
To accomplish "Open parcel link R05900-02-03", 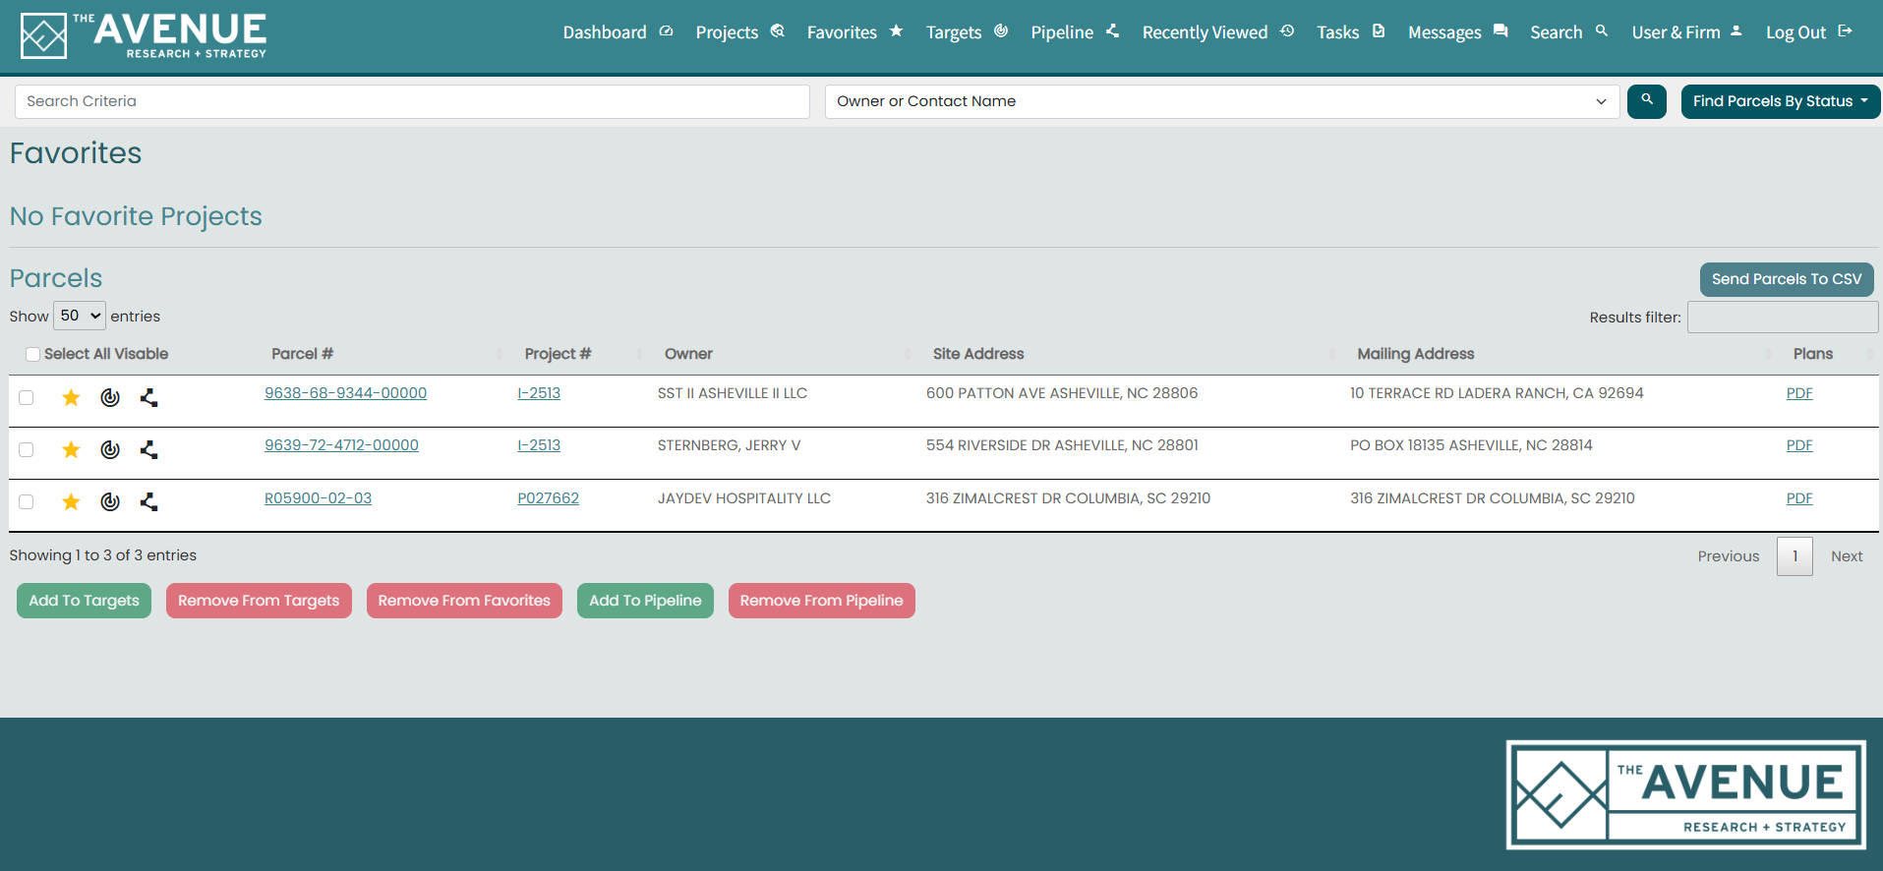I will [x=318, y=498].
